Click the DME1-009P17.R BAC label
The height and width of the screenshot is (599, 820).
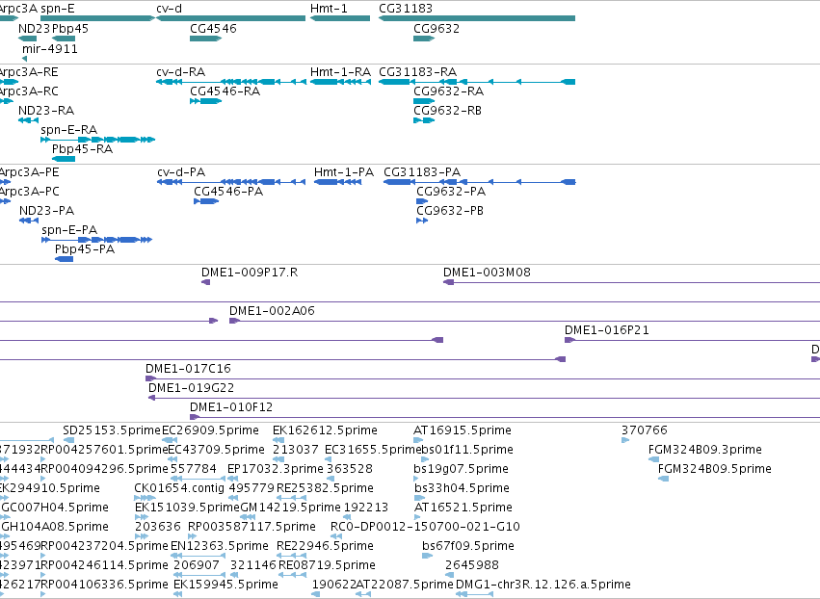pyautogui.click(x=250, y=273)
